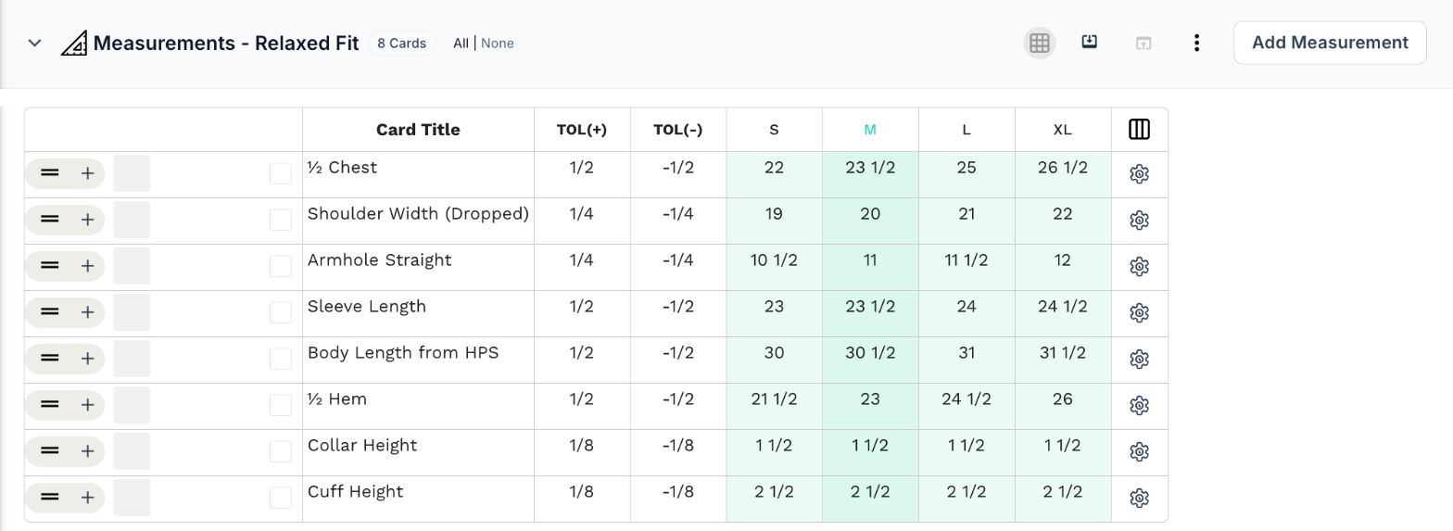
Task: Click the gray thumbnail on Shoulder Width row
Action: [132, 220]
